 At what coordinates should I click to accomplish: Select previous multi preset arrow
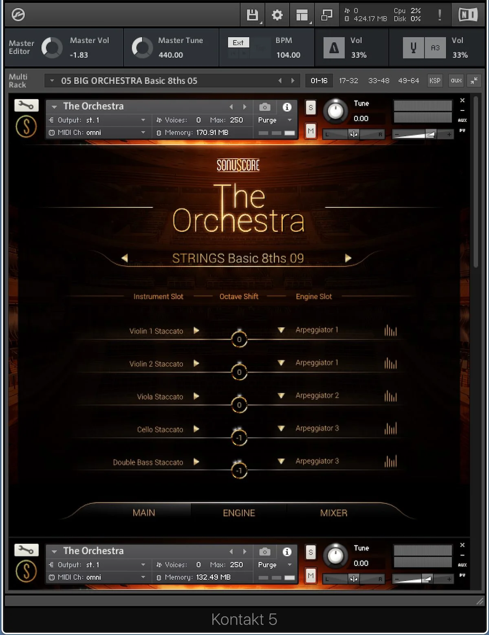pyautogui.click(x=280, y=81)
